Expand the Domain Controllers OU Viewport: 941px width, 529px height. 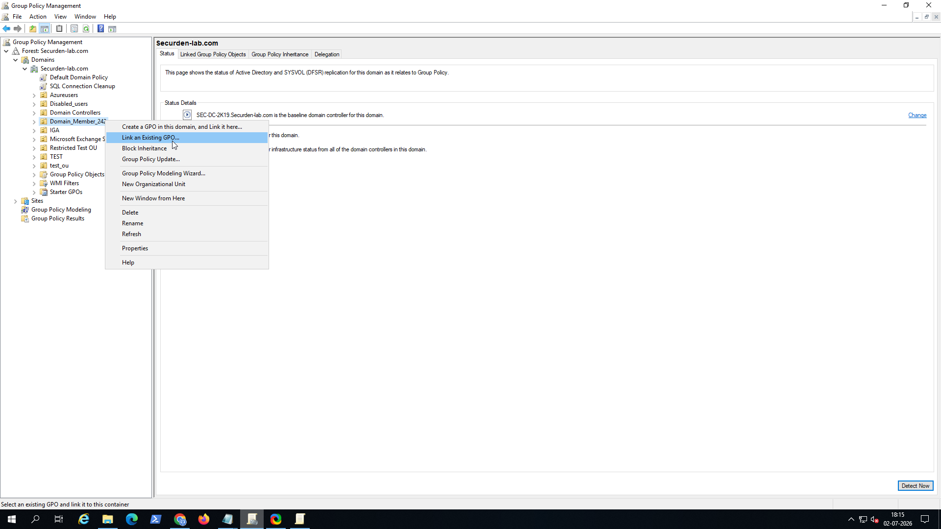tap(34, 113)
